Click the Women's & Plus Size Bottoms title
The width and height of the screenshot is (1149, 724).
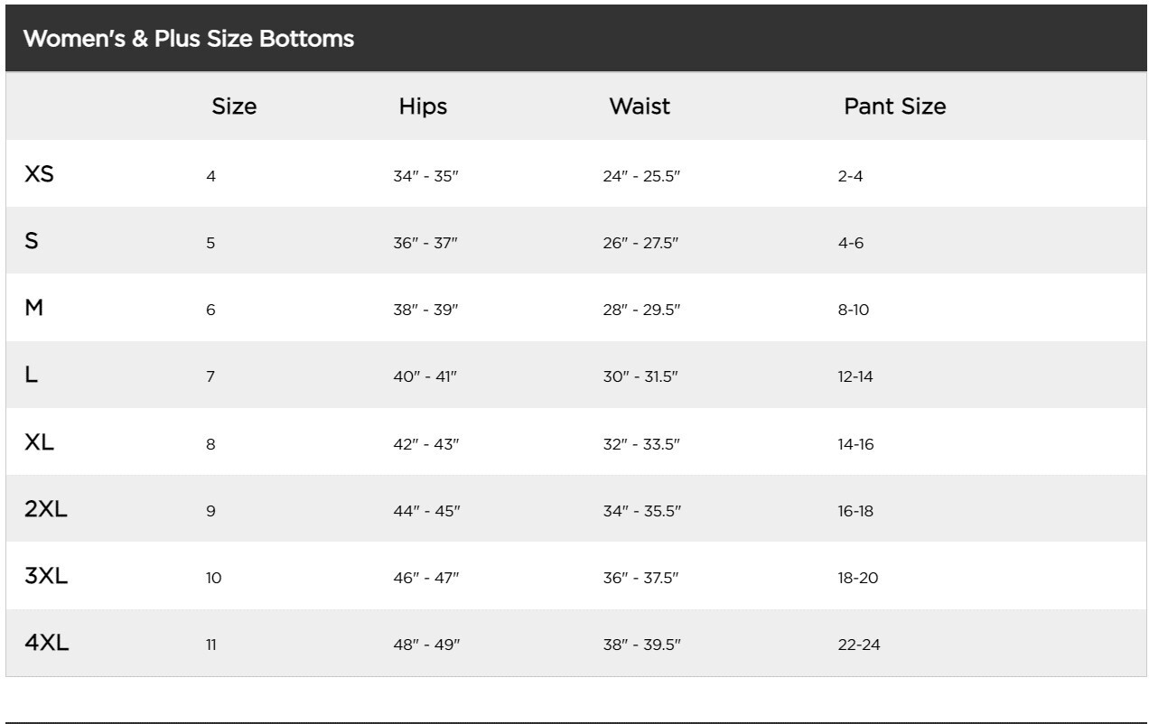point(188,39)
